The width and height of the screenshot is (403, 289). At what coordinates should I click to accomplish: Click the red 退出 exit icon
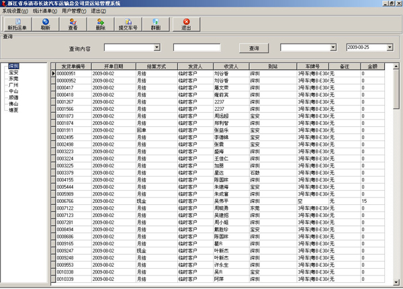[x=186, y=22]
